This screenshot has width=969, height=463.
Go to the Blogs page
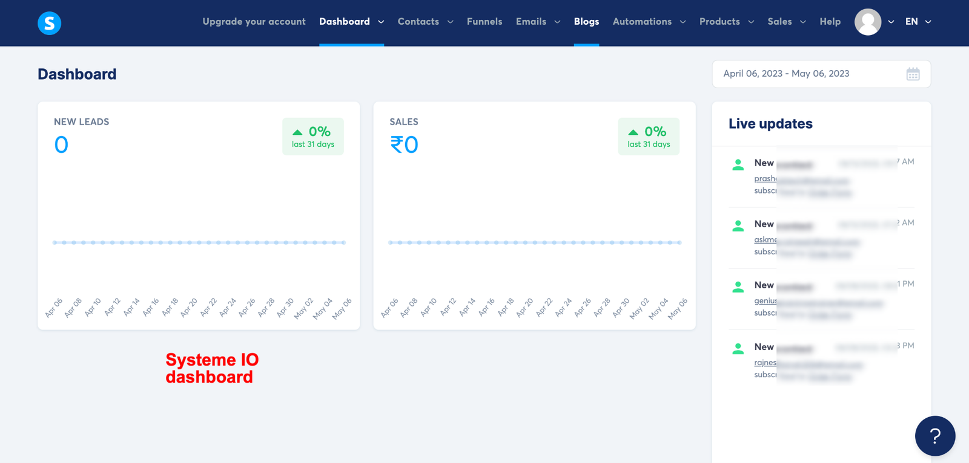tap(586, 22)
